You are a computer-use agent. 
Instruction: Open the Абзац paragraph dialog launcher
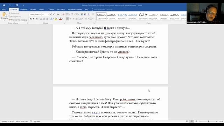coord(94,23)
